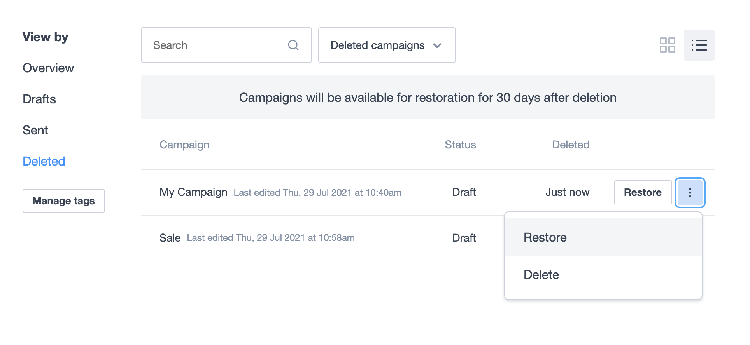Choose Delete from the context menu
Viewport: 750px width, 345px height.
pyautogui.click(x=541, y=274)
